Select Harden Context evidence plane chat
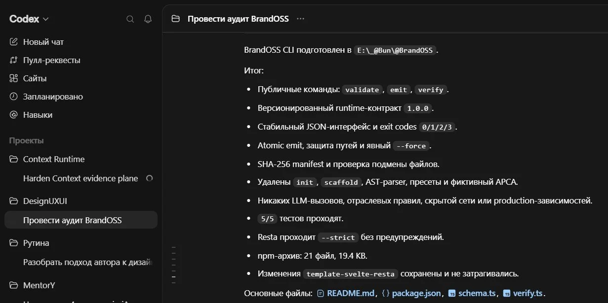Image resolution: width=608 pixels, height=303 pixels. point(81,178)
